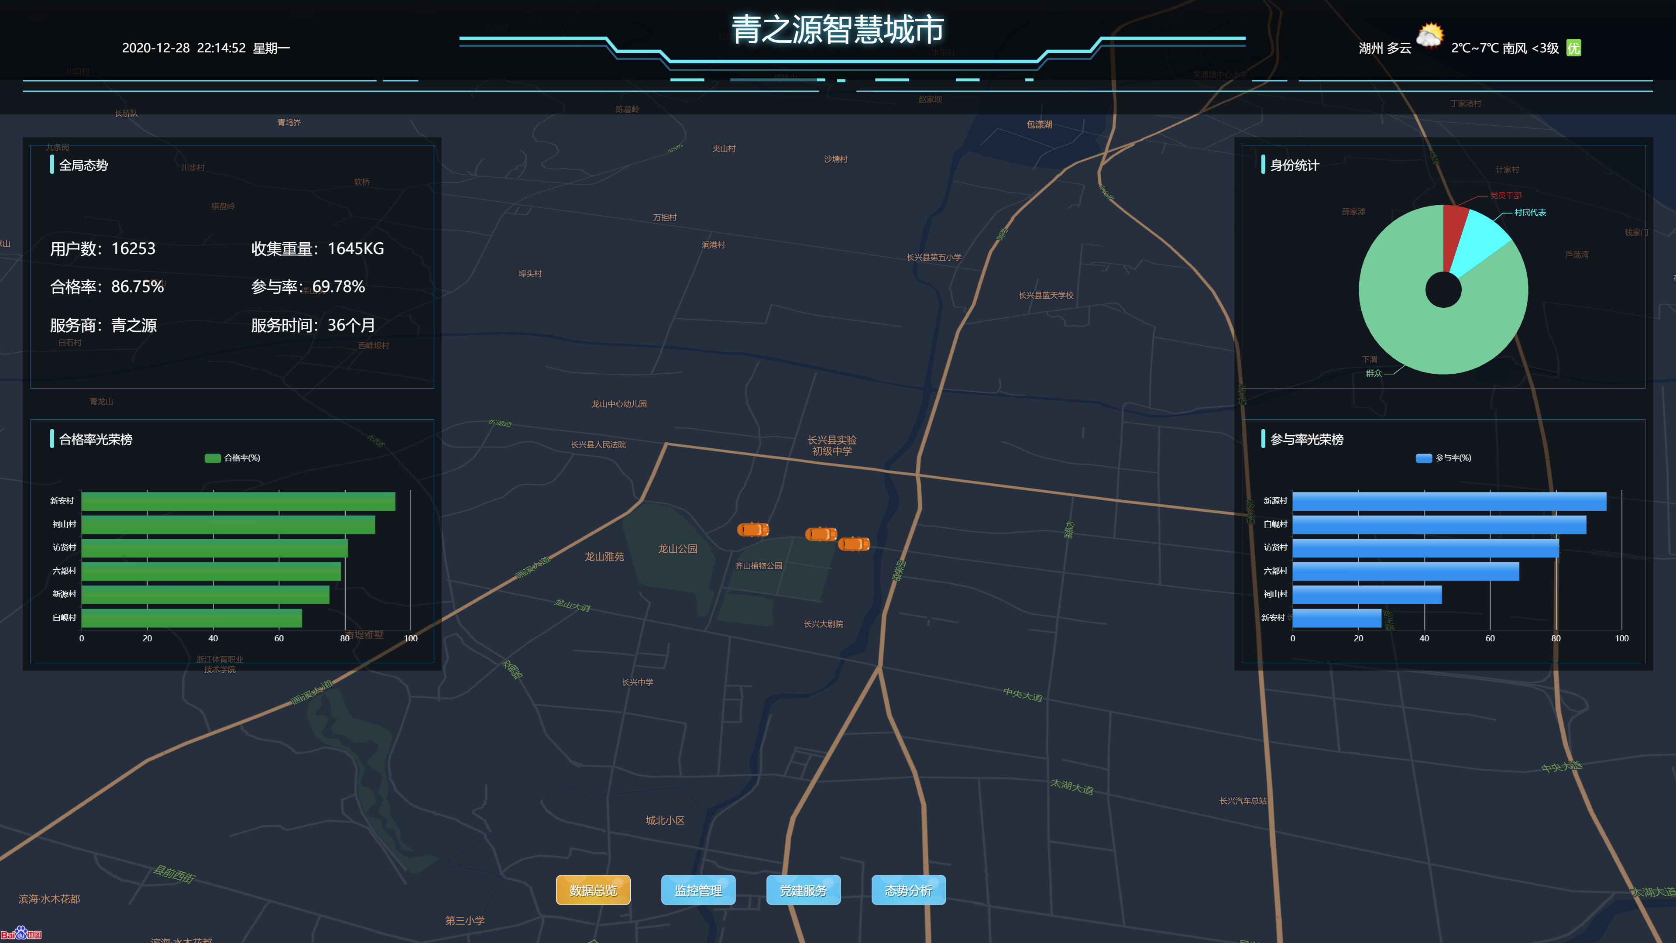Click the 长兴县实验初级中学 map label
This screenshot has width=1676, height=943.
[832, 446]
